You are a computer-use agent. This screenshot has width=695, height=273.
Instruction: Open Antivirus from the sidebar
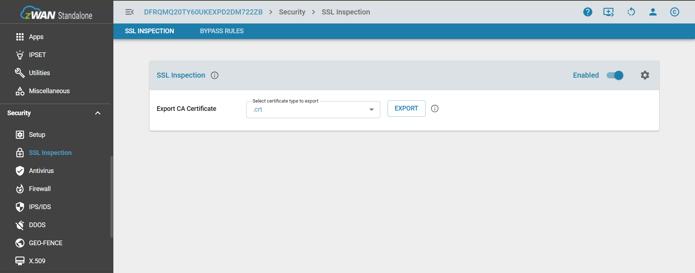[x=41, y=171]
